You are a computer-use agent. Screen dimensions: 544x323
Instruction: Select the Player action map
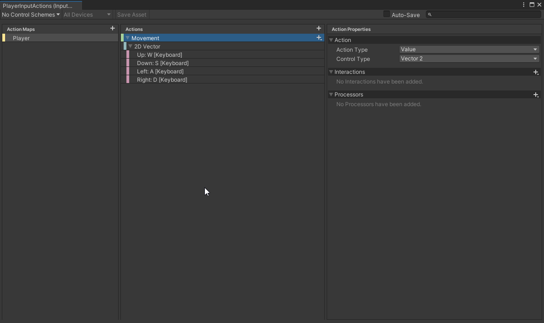coord(60,38)
